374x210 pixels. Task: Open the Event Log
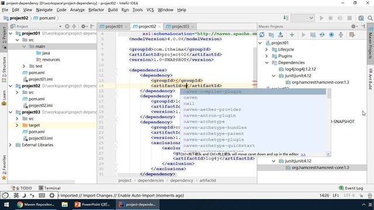tap(351, 188)
